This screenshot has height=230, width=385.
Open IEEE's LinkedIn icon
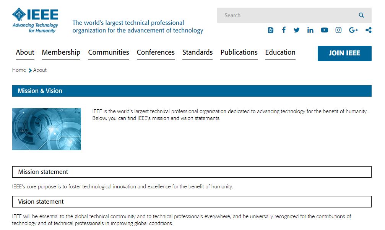pos(310,30)
